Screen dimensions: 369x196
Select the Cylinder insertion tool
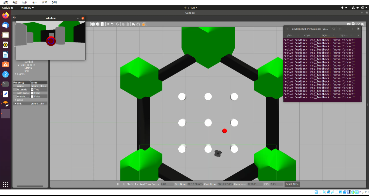[x=102, y=24]
